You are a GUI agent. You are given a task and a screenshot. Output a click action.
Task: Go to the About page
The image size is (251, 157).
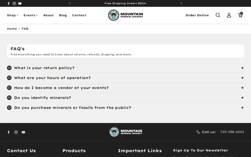48,15
